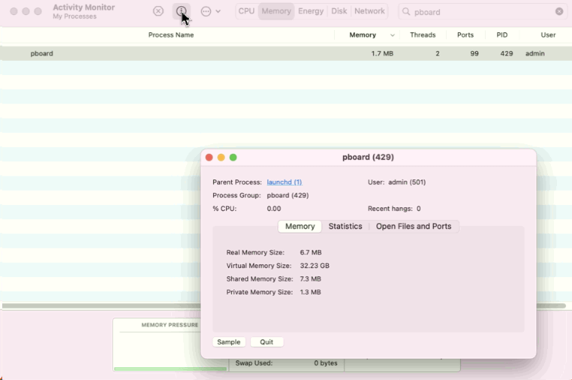This screenshot has height=380, width=572.
Task: Select the Memory tab in the pboard inspector
Action: (300, 226)
